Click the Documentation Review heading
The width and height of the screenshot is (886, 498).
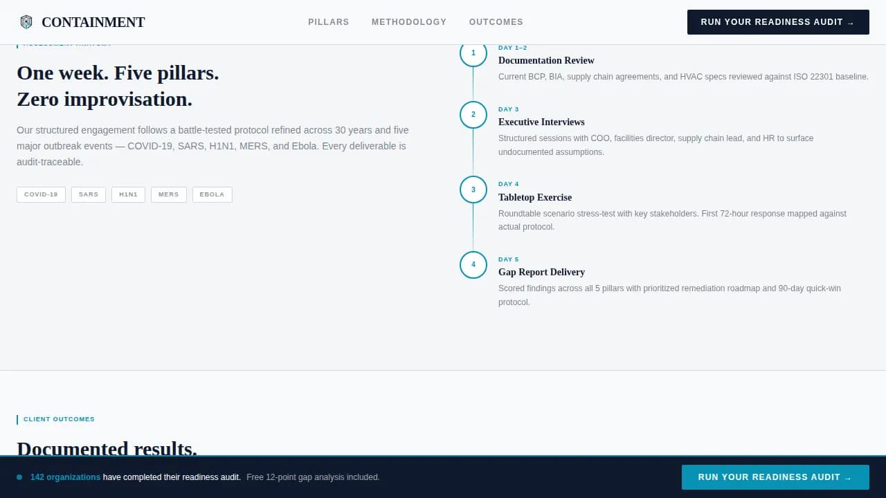[546, 61]
